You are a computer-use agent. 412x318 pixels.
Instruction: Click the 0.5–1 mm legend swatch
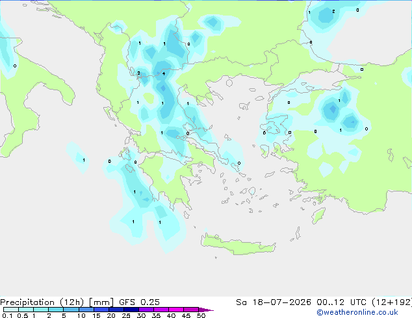coord(26,310)
